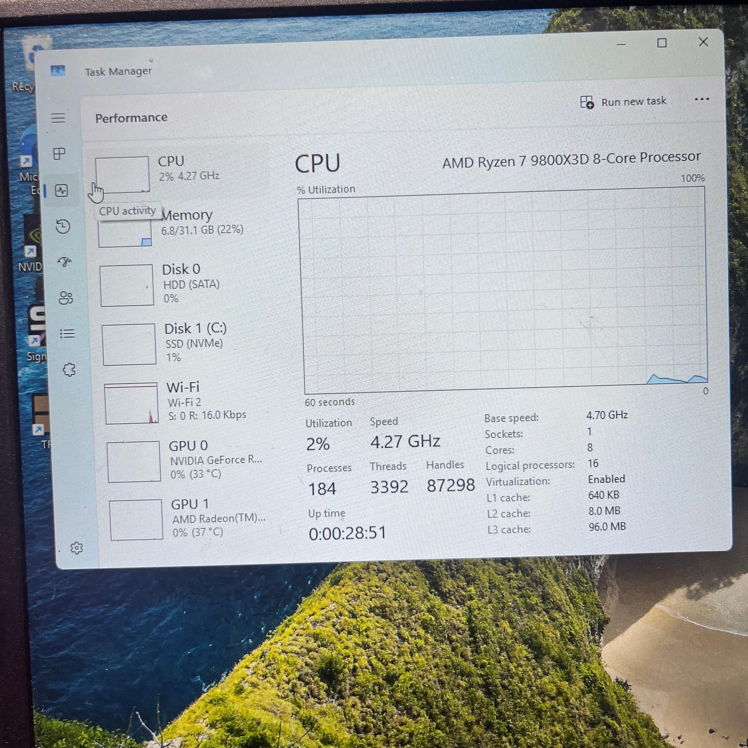The image size is (748, 748).
Task: Click the Disk 1 mini graph thumbnail
Action: tap(129, 344)
